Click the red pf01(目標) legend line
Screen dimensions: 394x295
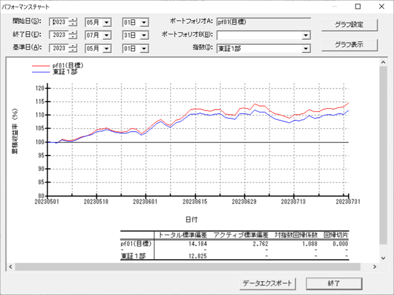(39, 65)
